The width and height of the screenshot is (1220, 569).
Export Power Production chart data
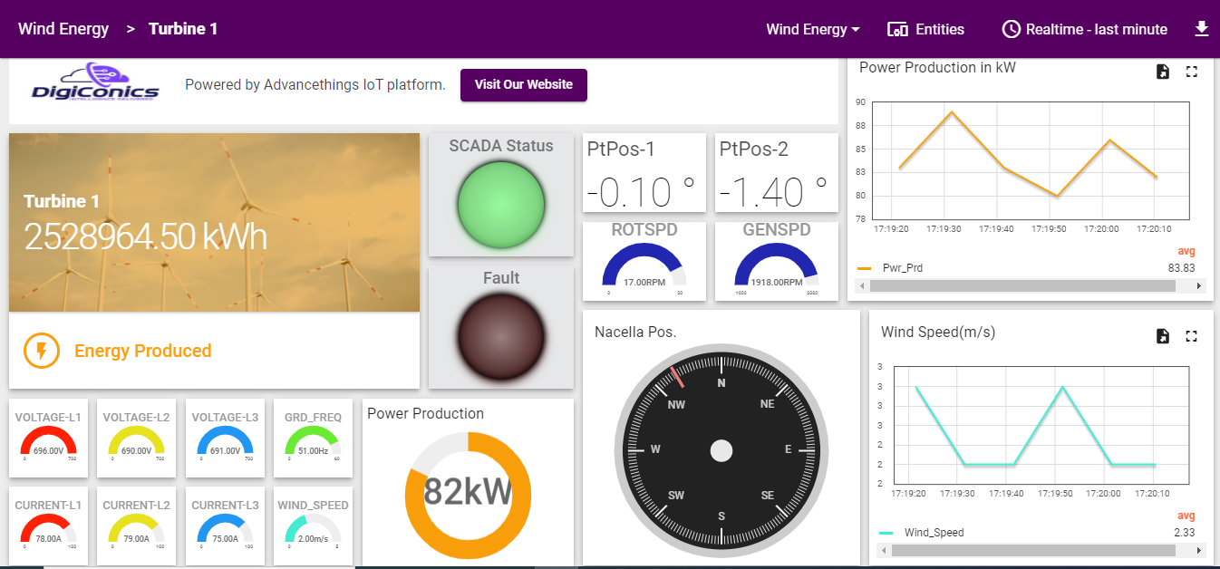pyautogui.click(x=1163, y=72)
